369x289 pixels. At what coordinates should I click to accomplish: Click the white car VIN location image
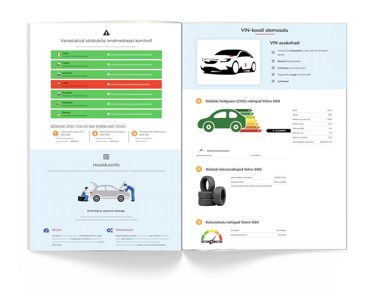(x=228, y=62)
